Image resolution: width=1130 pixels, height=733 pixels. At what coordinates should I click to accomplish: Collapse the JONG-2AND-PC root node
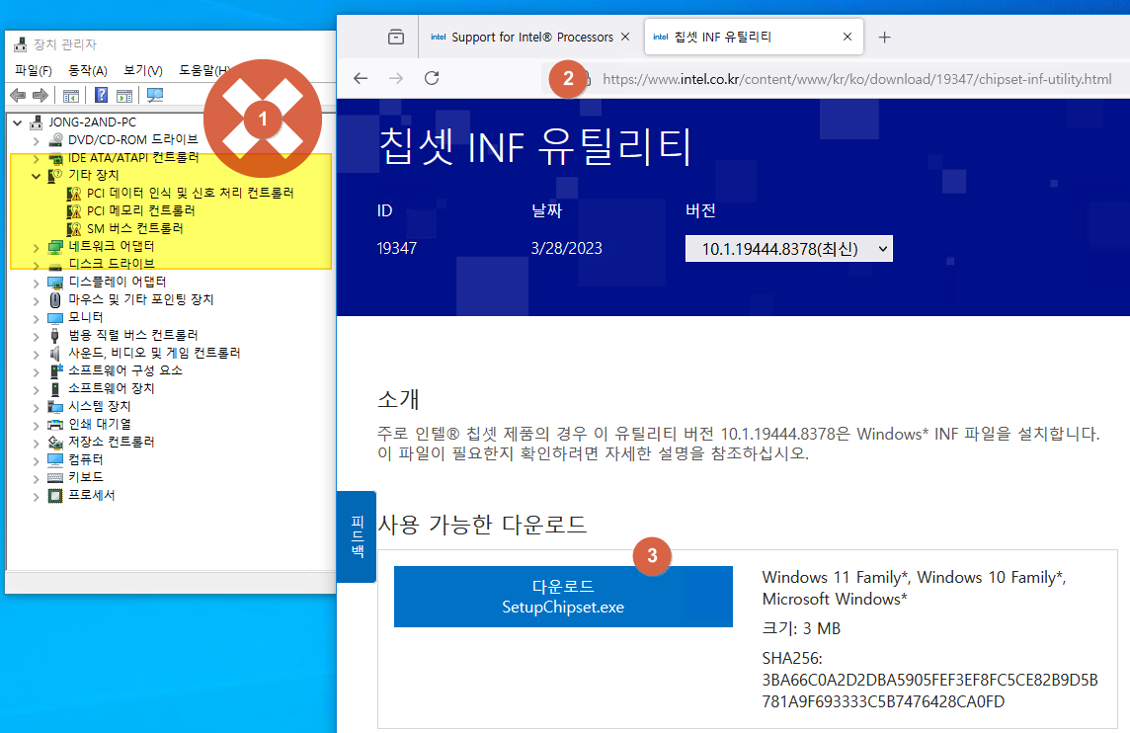click(18, 122)
